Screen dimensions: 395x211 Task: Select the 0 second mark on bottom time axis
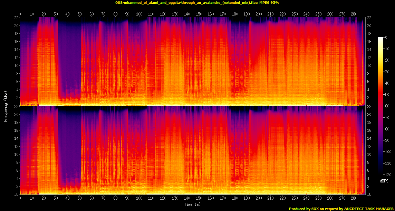[20, 199]
